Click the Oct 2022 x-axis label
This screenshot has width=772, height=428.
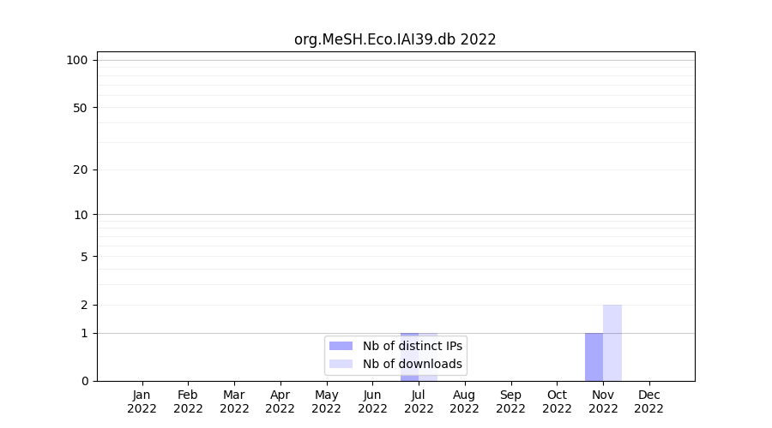click(557, 401)
